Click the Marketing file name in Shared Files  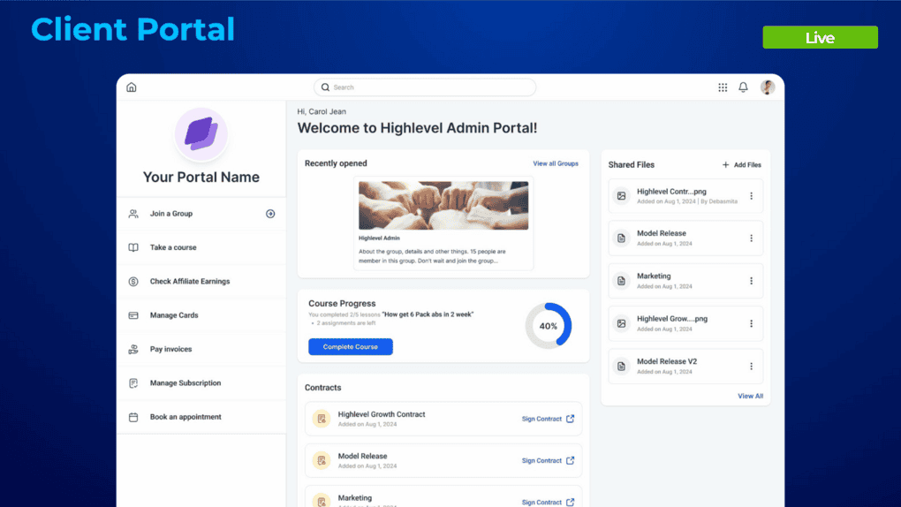pos(654,276)
